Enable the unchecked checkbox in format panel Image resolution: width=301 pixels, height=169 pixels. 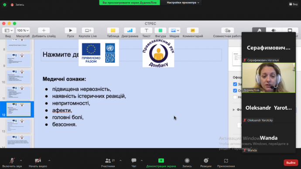coord(235,97)
